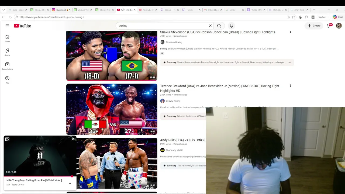Mute audio on the playing YouTube tab
Viewport: 345px width, 194px height.
[x=123, y=10]
